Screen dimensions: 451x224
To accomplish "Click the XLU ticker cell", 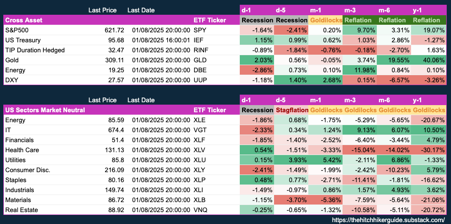I will tap(201, 160).
